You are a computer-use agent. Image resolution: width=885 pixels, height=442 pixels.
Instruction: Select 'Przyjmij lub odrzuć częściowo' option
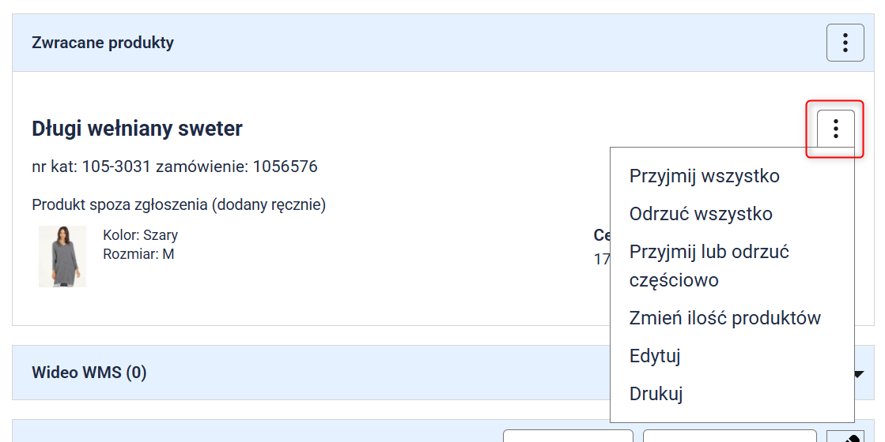point(709,265)
